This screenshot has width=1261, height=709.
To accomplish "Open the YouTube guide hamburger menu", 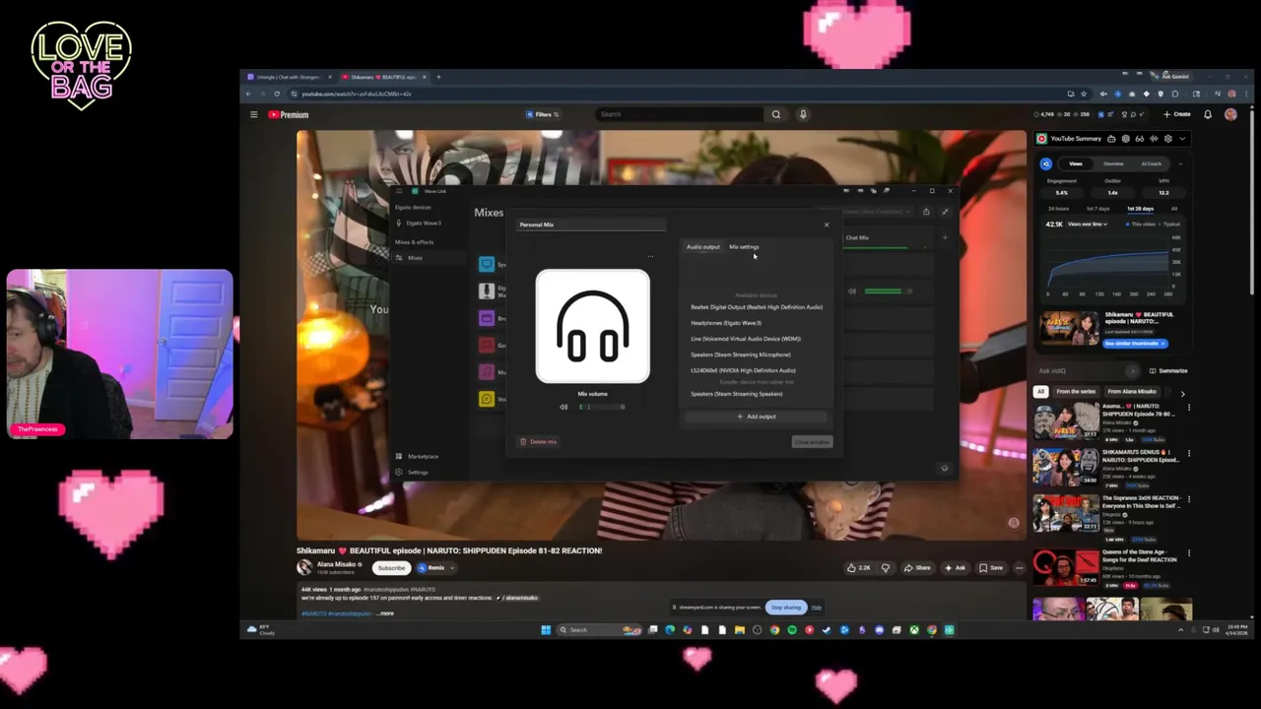I will coord(253,114).
